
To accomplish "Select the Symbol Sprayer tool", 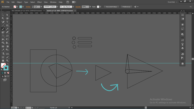I will click(3, 54).
